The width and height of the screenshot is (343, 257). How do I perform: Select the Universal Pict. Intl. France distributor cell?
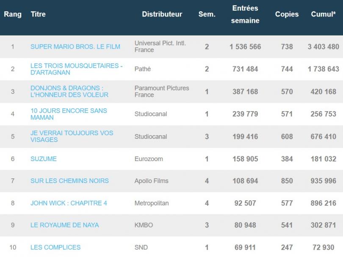coord(160,46)
